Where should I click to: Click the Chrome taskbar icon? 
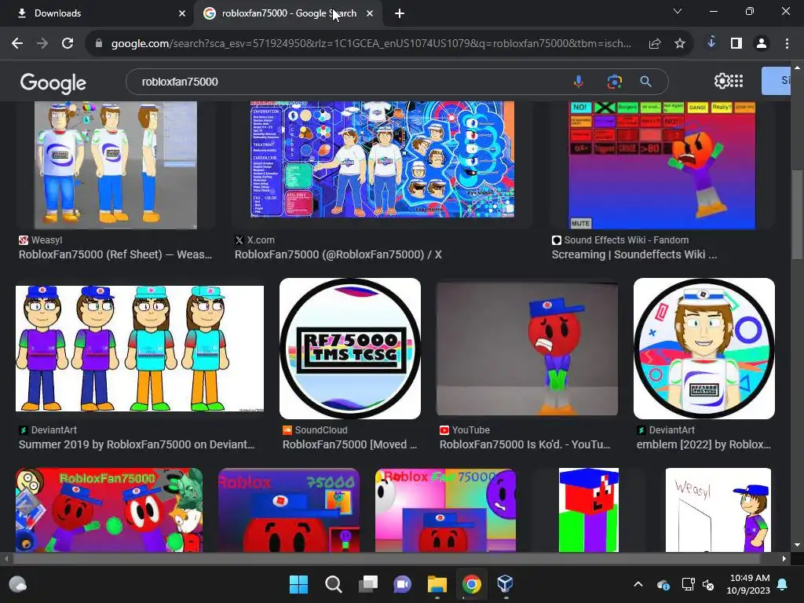[x=472, y=584]
